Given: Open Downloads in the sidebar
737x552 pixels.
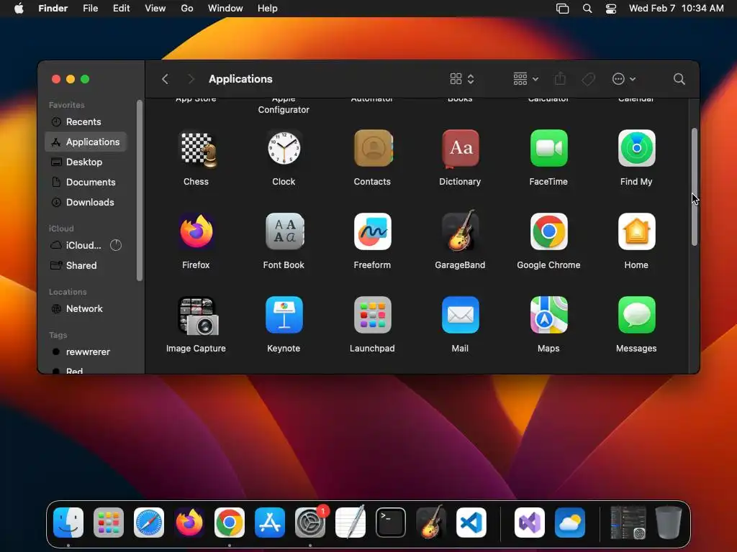Looking at the screenshot, I should tap(86, 202).
